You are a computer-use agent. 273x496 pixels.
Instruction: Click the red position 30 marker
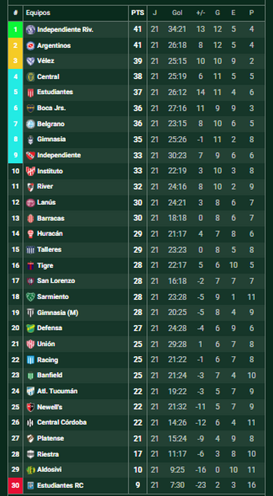click(15, 485)
